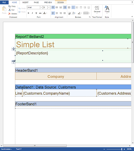Click the Redo arrow button
The height and width of the screenshot is (151, 134).
point(22,12)
